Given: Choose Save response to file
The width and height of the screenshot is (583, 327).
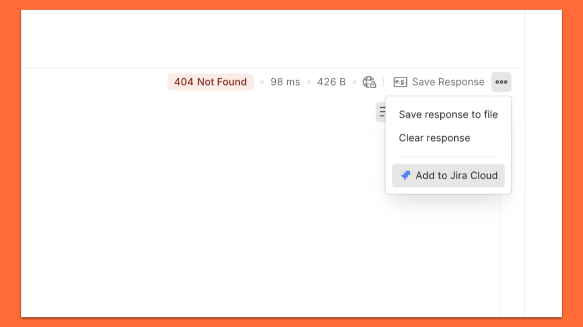Looking at the screenshot, I should (x=448, y=114).
